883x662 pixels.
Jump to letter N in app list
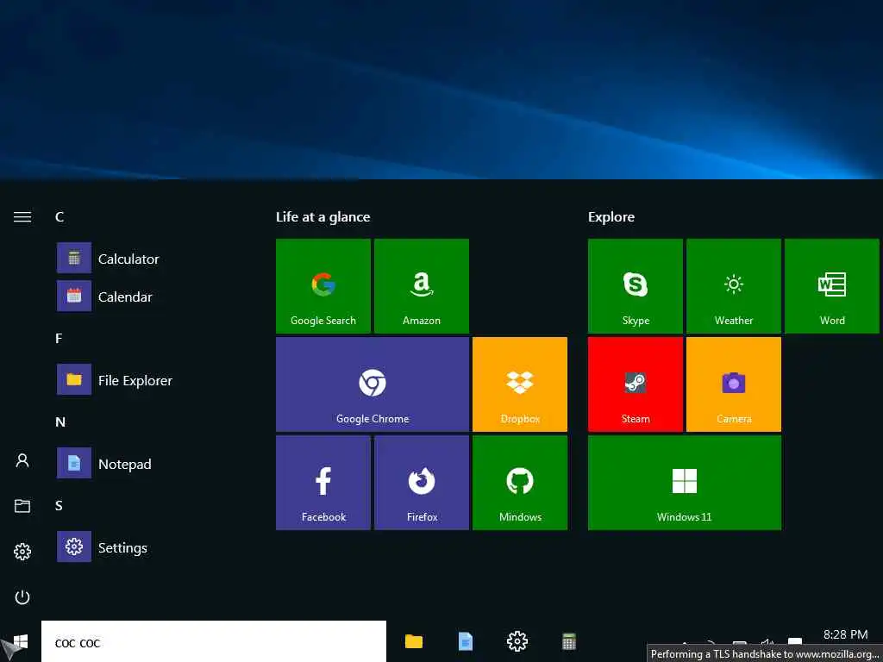tap(60, 422)
